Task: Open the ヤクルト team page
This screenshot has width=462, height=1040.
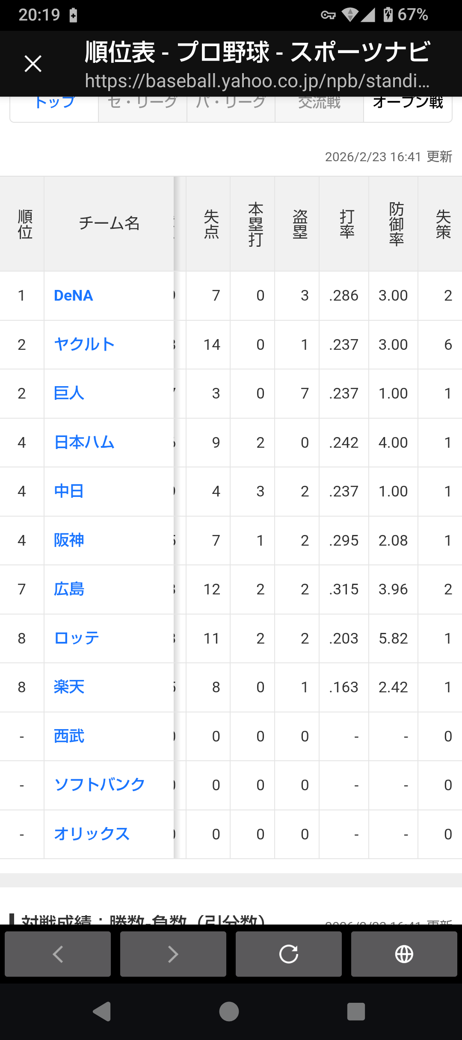Action: (84, 345)
